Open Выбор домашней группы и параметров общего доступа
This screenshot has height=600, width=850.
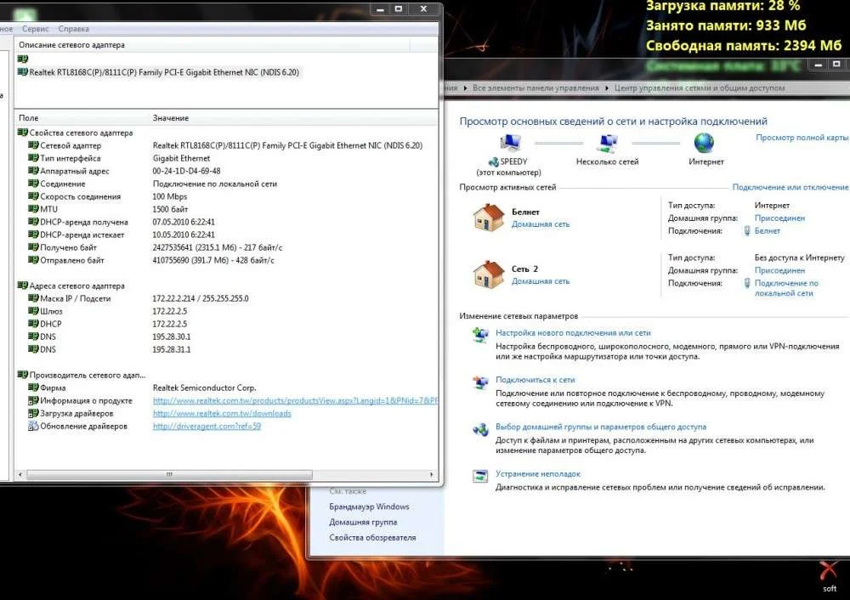(x=601, y=427)
